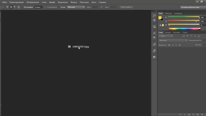Select New selection mode icon
206x116 pixels.
(x=7, y=7)
